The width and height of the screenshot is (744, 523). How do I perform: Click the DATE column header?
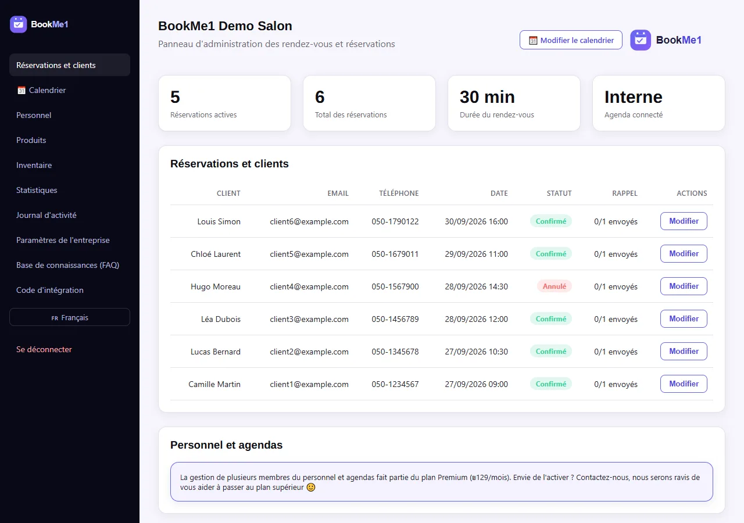(499, 194)
